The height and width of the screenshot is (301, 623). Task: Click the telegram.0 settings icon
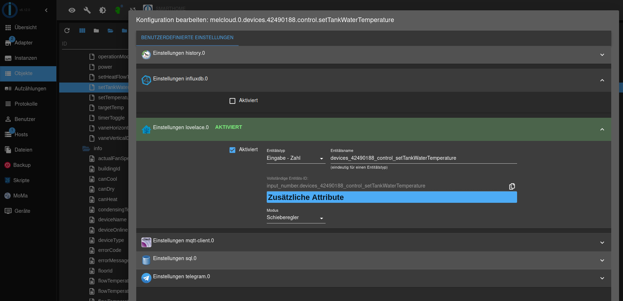[x=146, y=278]
